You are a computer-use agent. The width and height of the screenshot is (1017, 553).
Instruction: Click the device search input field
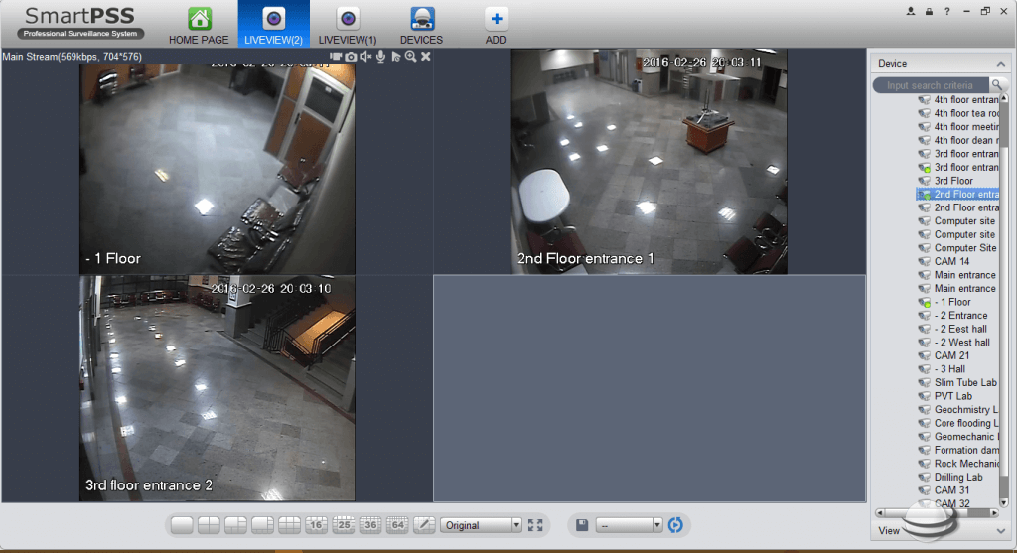(930, 85)
